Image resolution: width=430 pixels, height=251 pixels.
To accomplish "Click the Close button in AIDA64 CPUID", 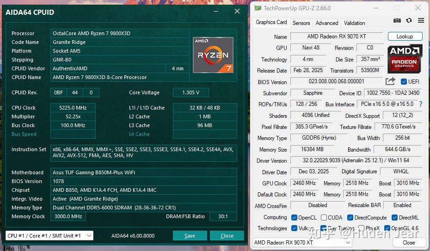I will (227, 236).
